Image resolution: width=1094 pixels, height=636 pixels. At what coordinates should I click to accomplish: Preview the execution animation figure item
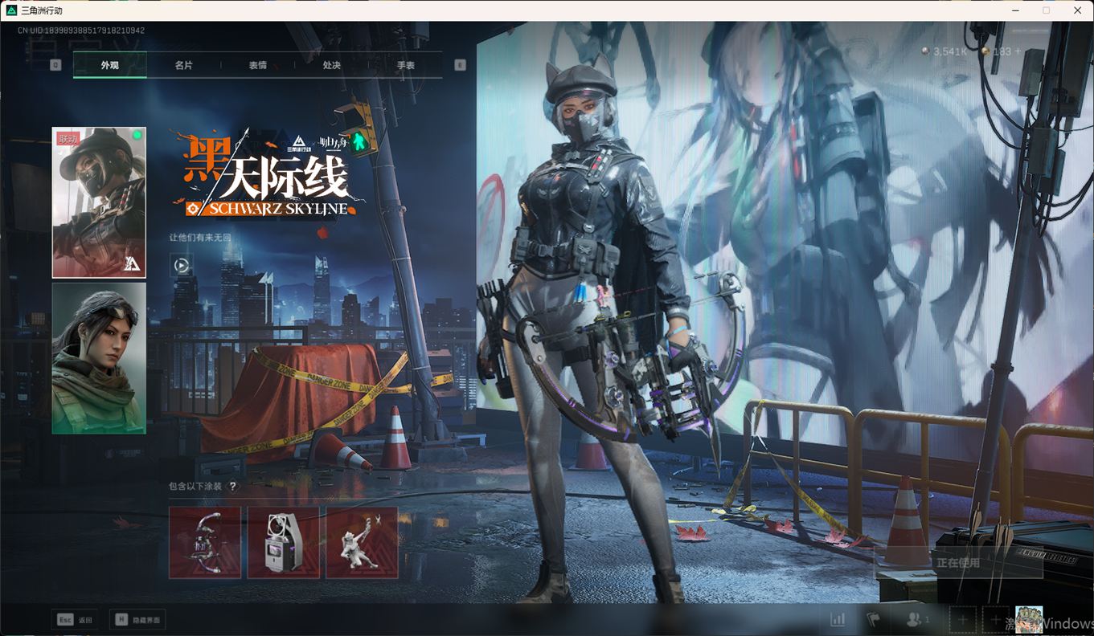362,542
